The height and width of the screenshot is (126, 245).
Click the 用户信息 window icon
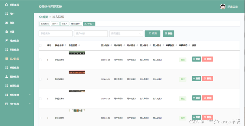(6, 104)
